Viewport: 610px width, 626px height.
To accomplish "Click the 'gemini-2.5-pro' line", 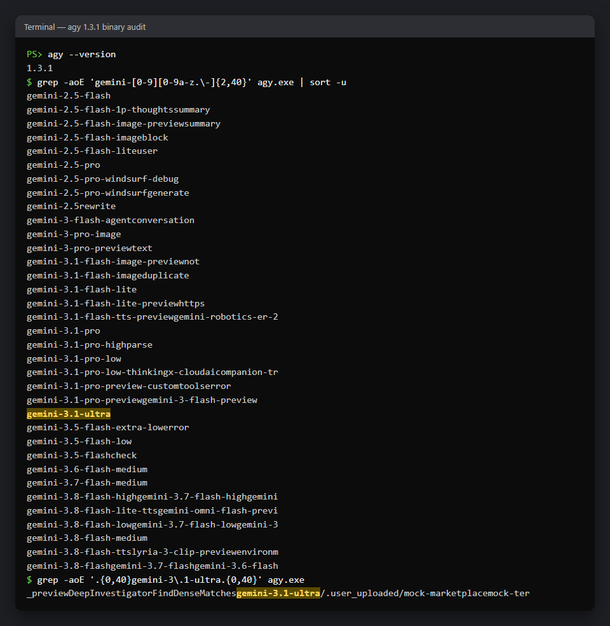I will coord(64,165).
